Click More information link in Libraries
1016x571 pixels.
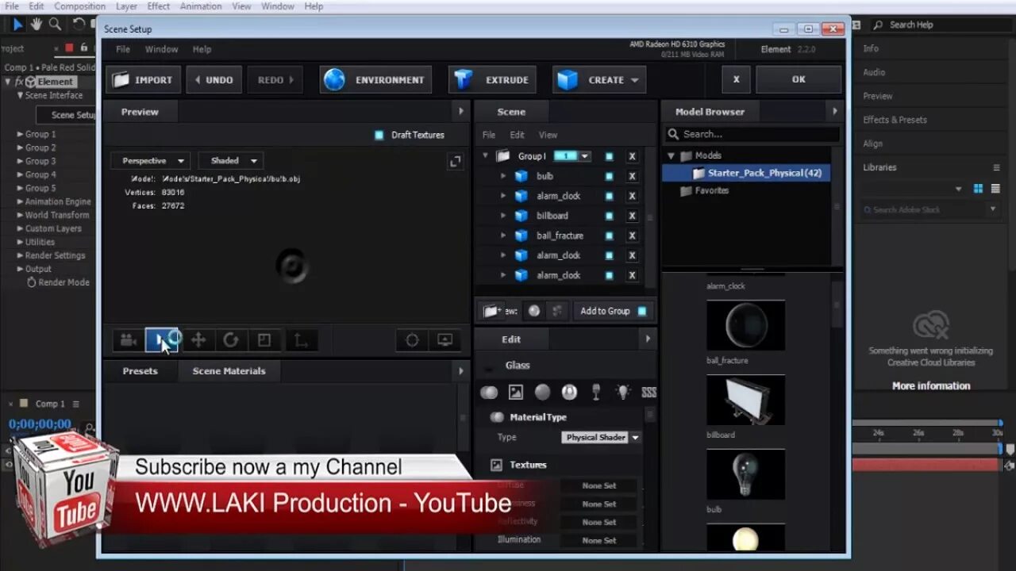pos(931,386)
